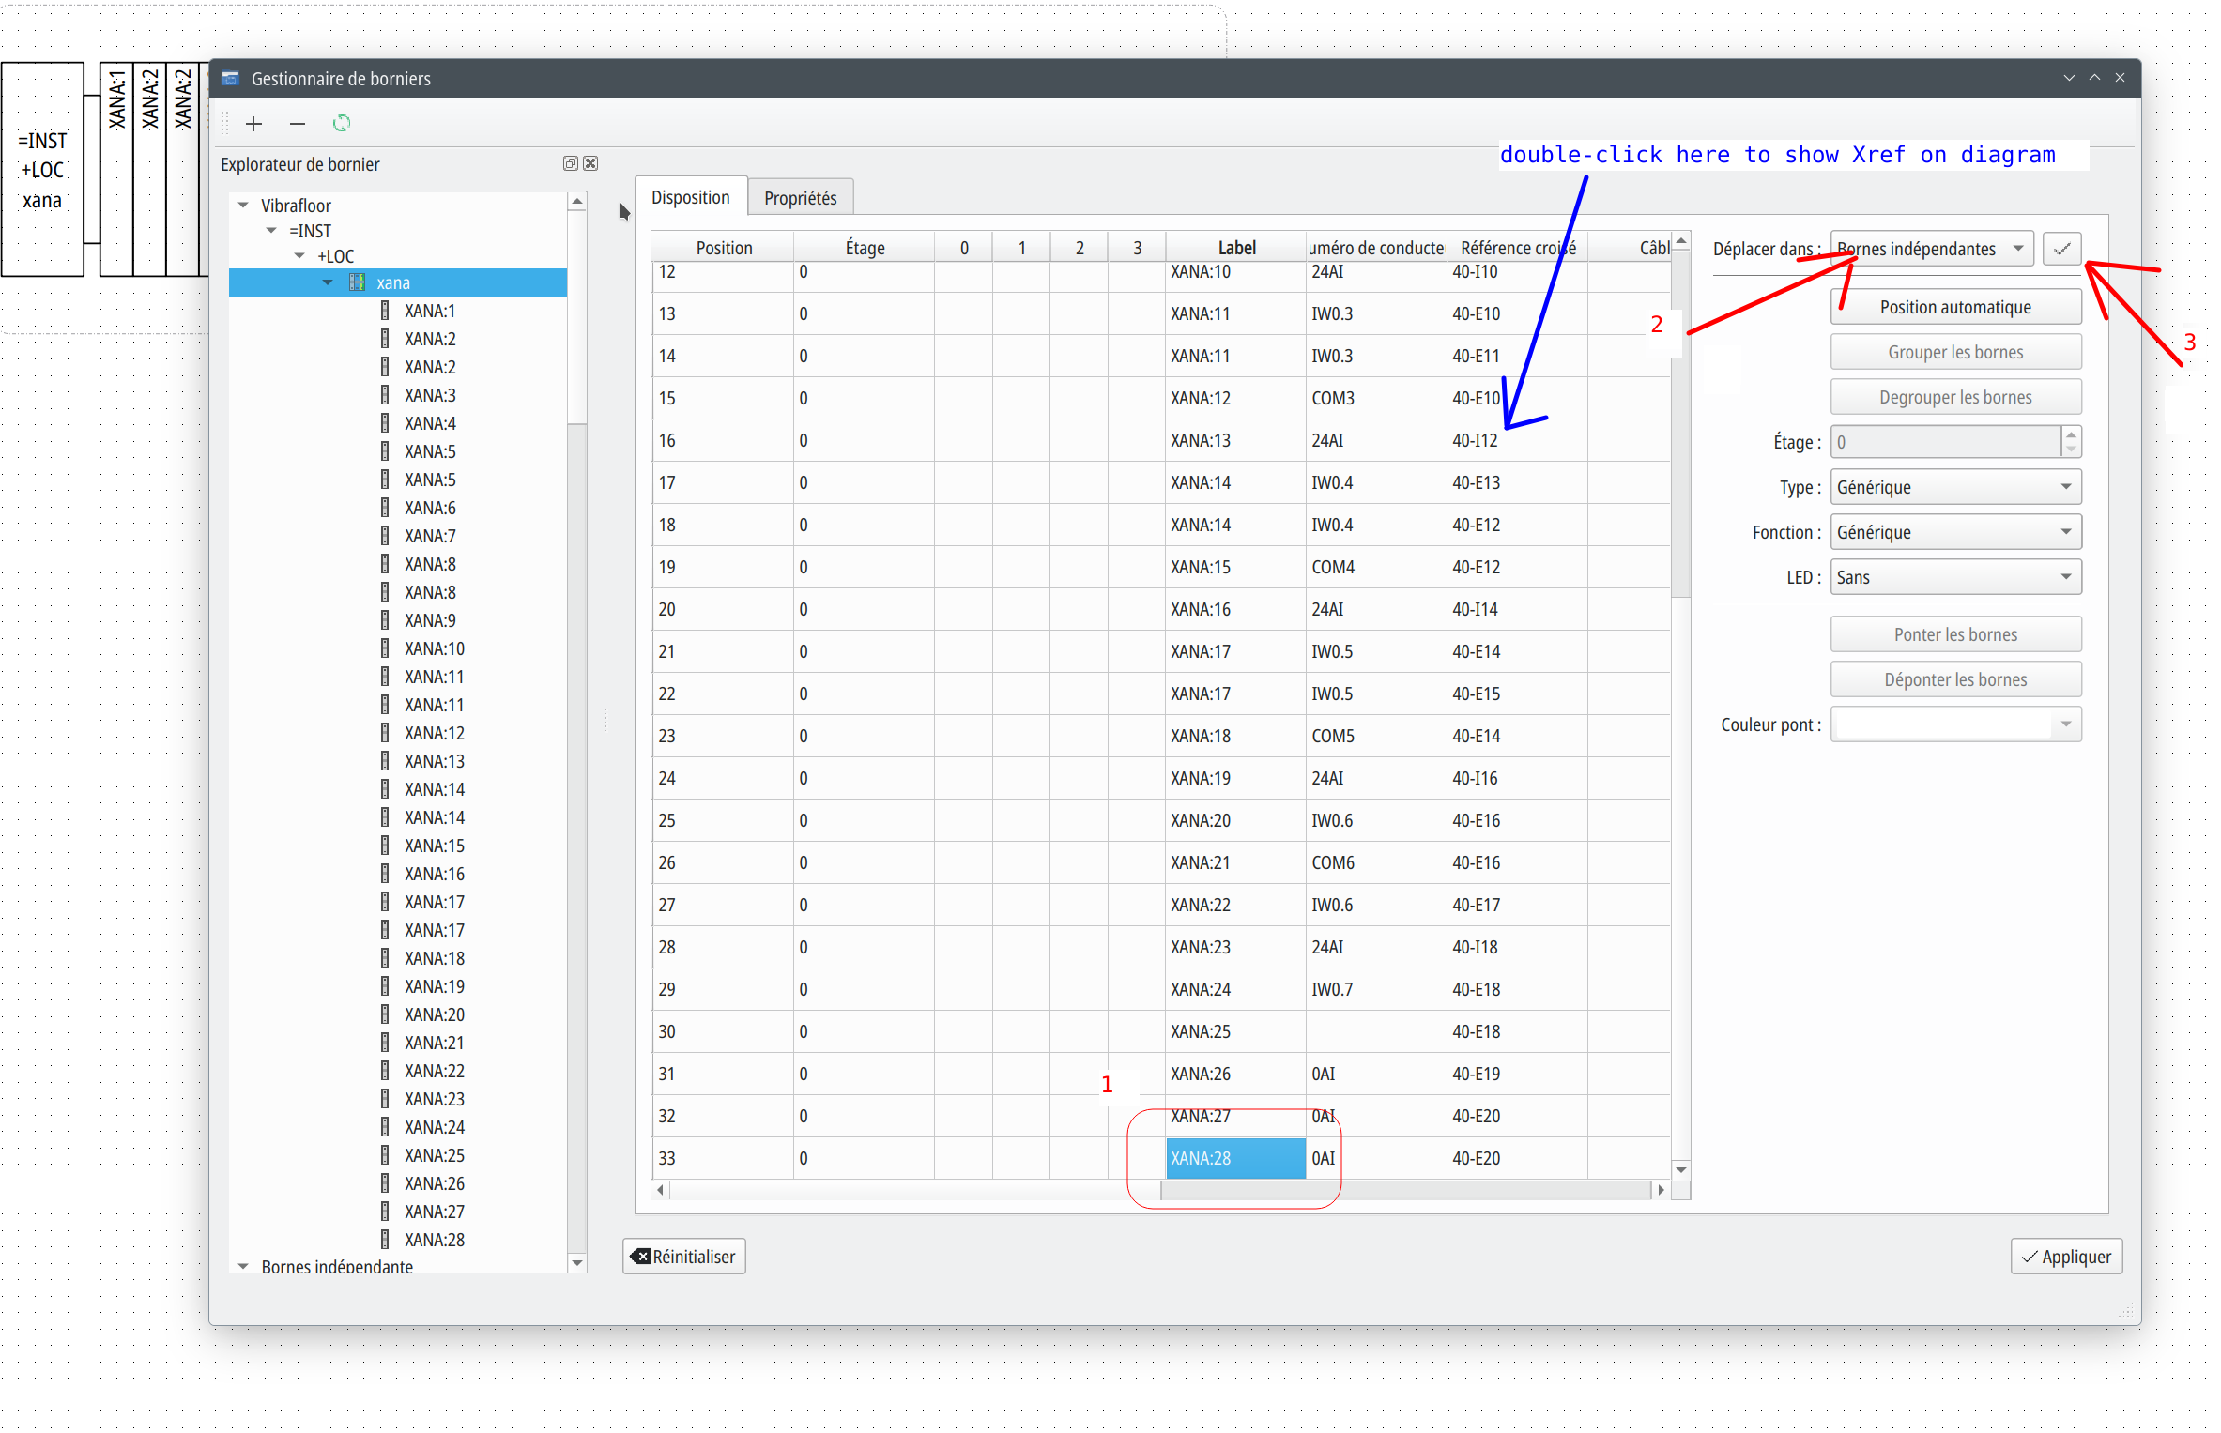Select XANA:10 in the explorer tree
Screen dimensions: 2221x1433
(x=434, y=648)
